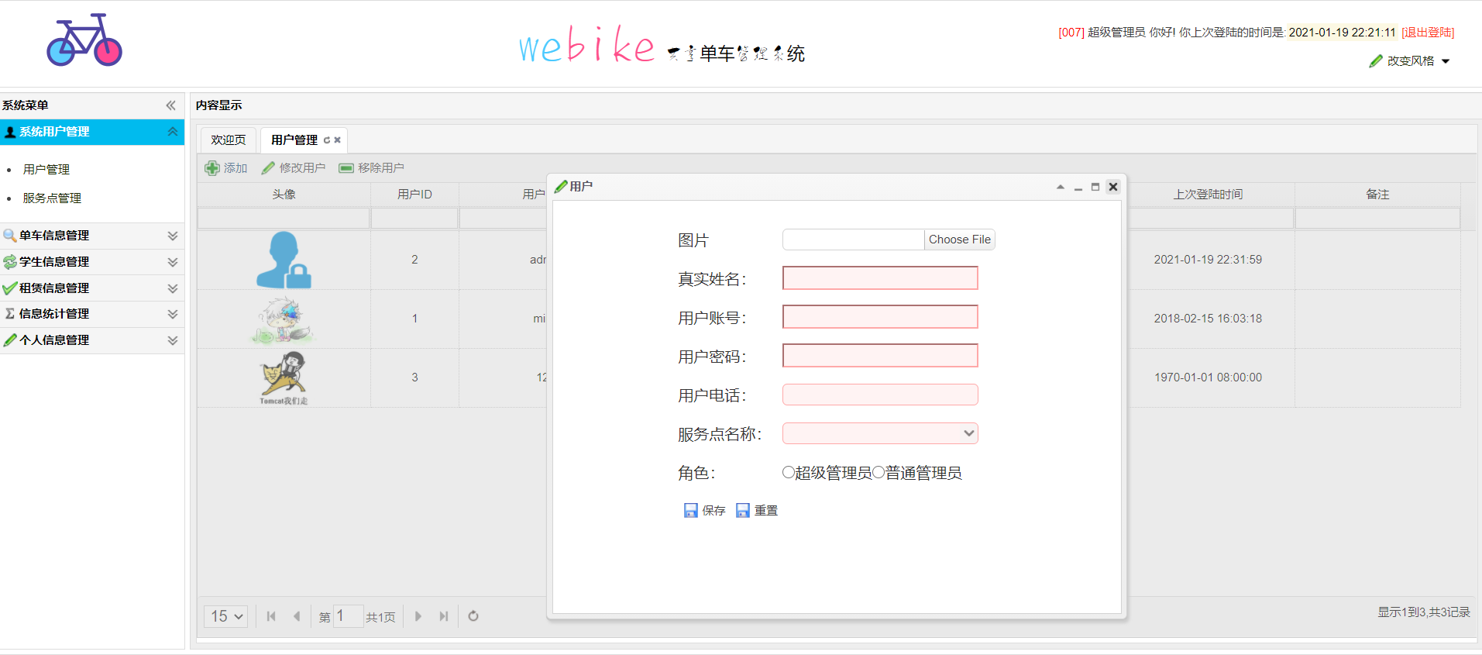This screenshot has height=655, width=1482.
Task: Click the 添加 add user button
Action: click(x=225, y=168)
